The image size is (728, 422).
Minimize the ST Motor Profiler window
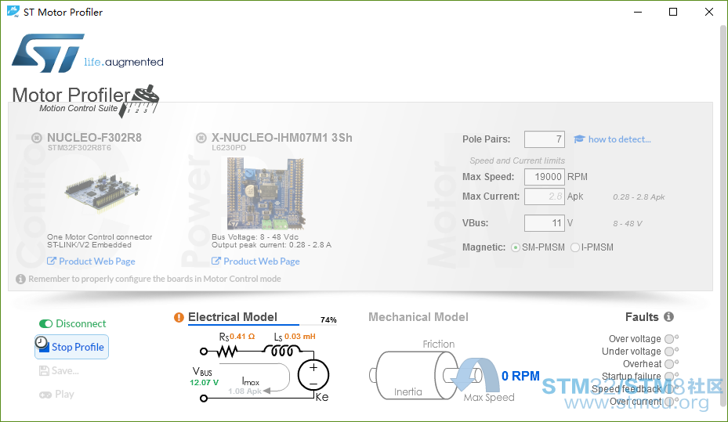(638, 12)
